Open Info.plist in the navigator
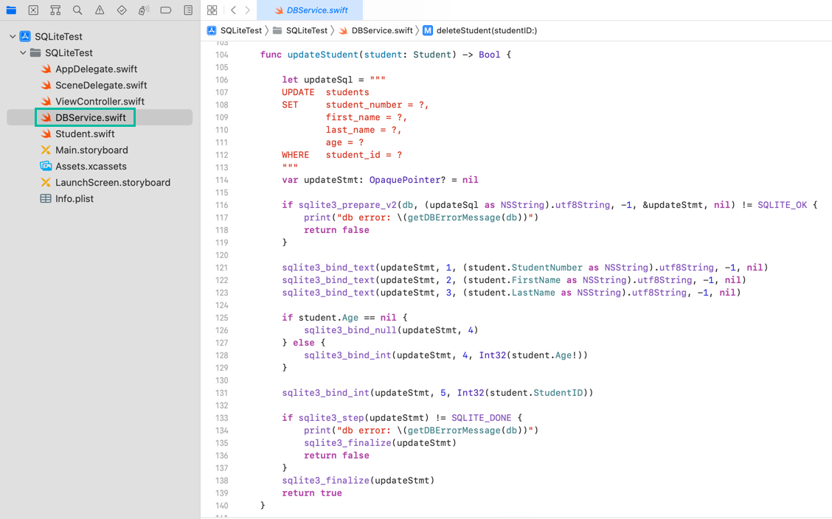This screenshot has width=832, height=519. (74, 199)
